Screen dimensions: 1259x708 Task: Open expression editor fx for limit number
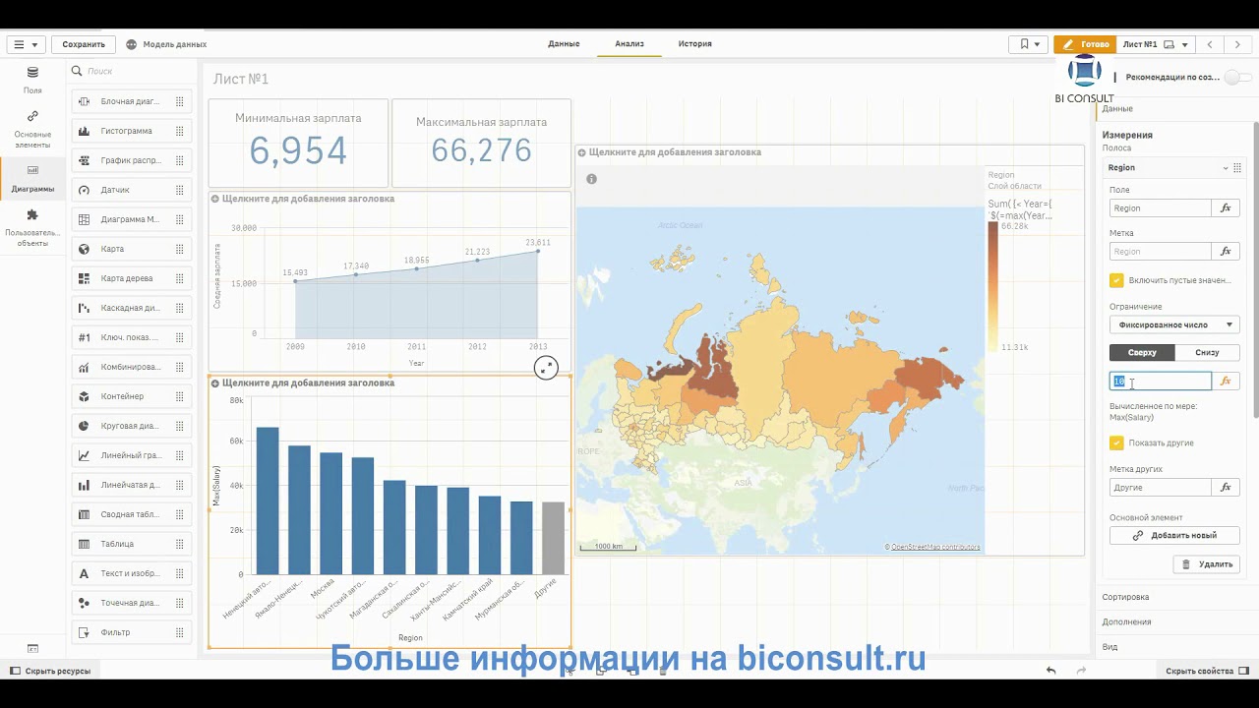tap(1226, 382)
